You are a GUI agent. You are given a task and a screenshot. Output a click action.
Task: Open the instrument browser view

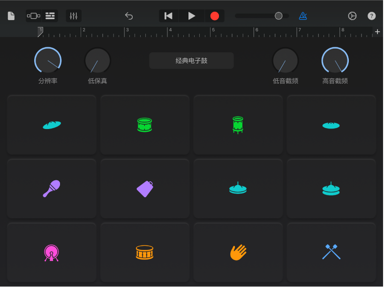click(34, 16)
